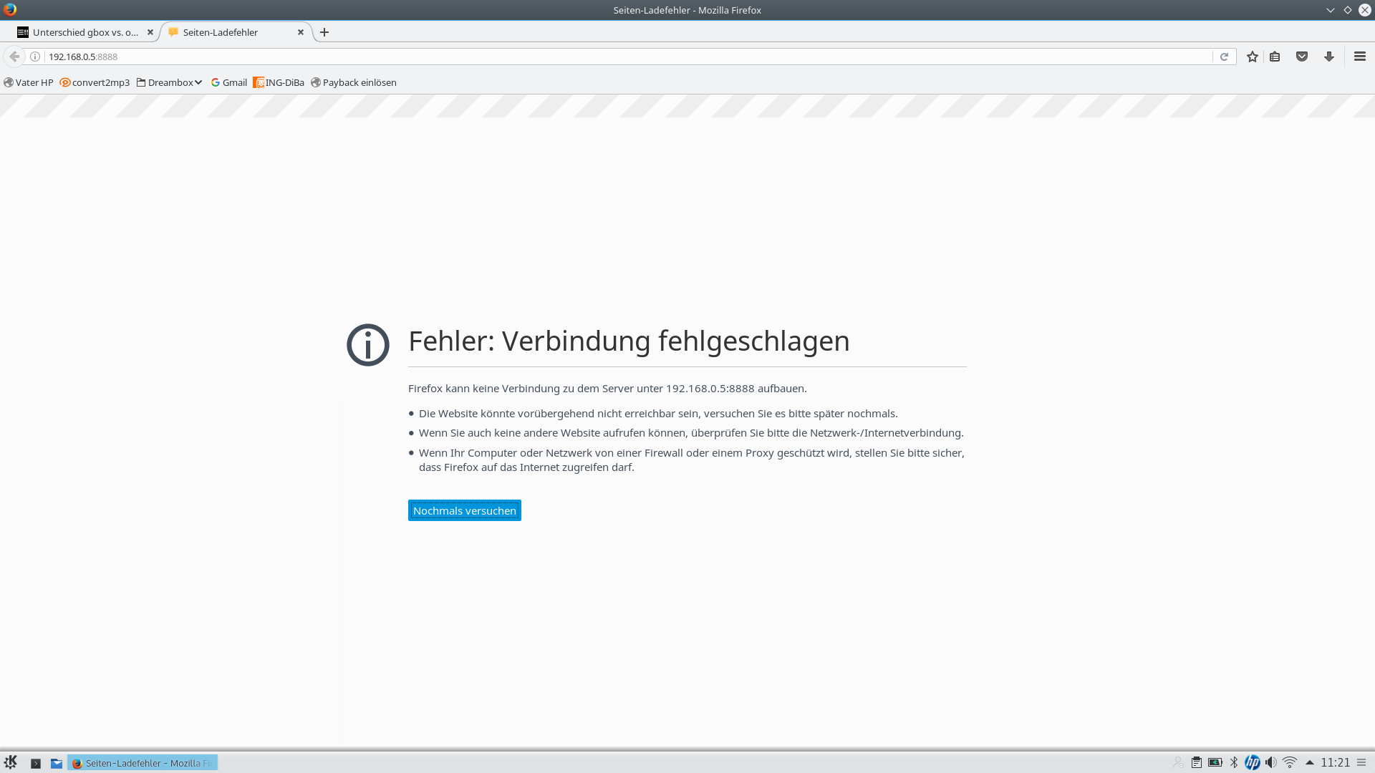Open the Gmail bookmark
This screenshot has height=773, width=1375.
tap(229, 82)
